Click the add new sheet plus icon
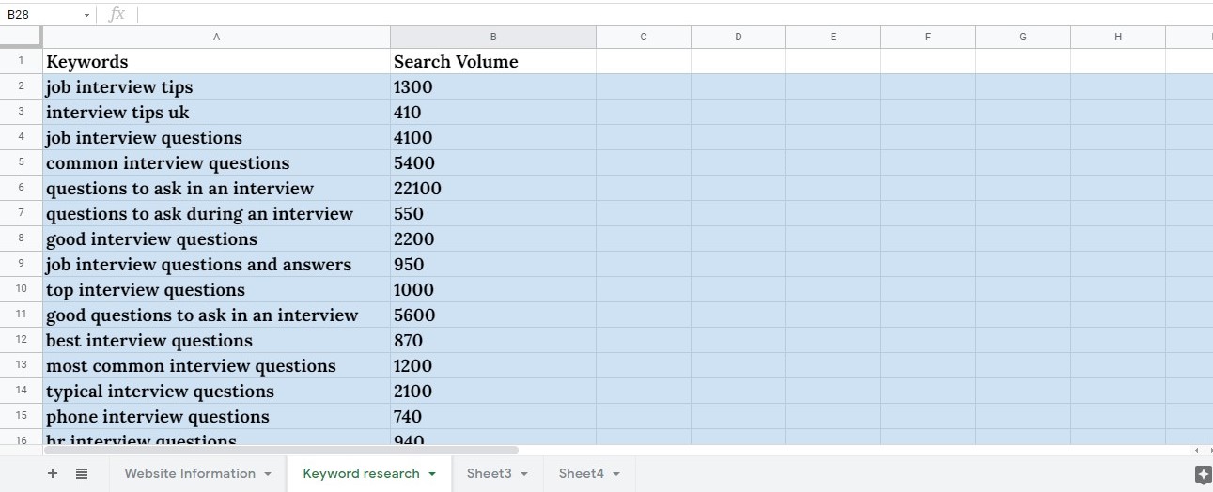1213x492 pixels. tap(53, 473)
